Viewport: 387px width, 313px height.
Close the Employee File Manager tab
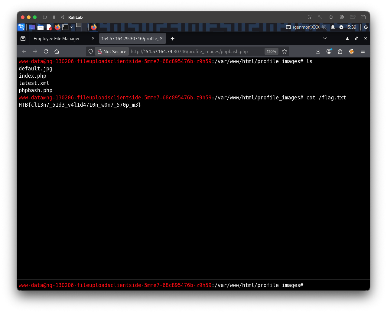pyautogui.click(x=93, y=38)
